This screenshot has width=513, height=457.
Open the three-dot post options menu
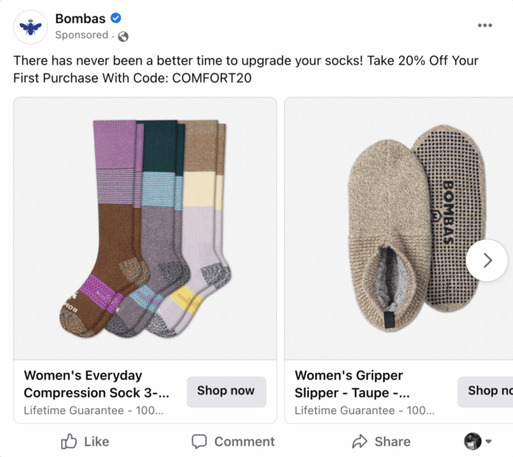pyautogui.click(x=485, y=26)
